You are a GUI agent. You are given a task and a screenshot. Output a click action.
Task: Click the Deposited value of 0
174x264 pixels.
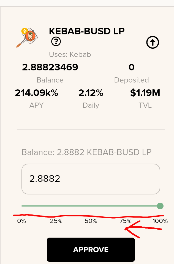pyautogui.click(x=132, y=67)
